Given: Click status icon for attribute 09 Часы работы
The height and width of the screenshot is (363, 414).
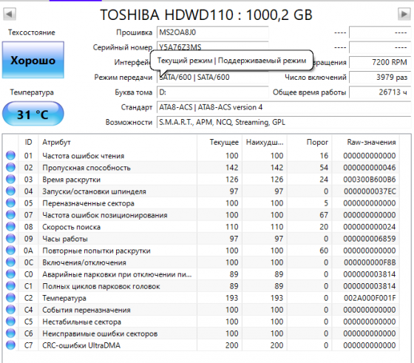Looking at the screenshot, I should [x=10, y=239].
